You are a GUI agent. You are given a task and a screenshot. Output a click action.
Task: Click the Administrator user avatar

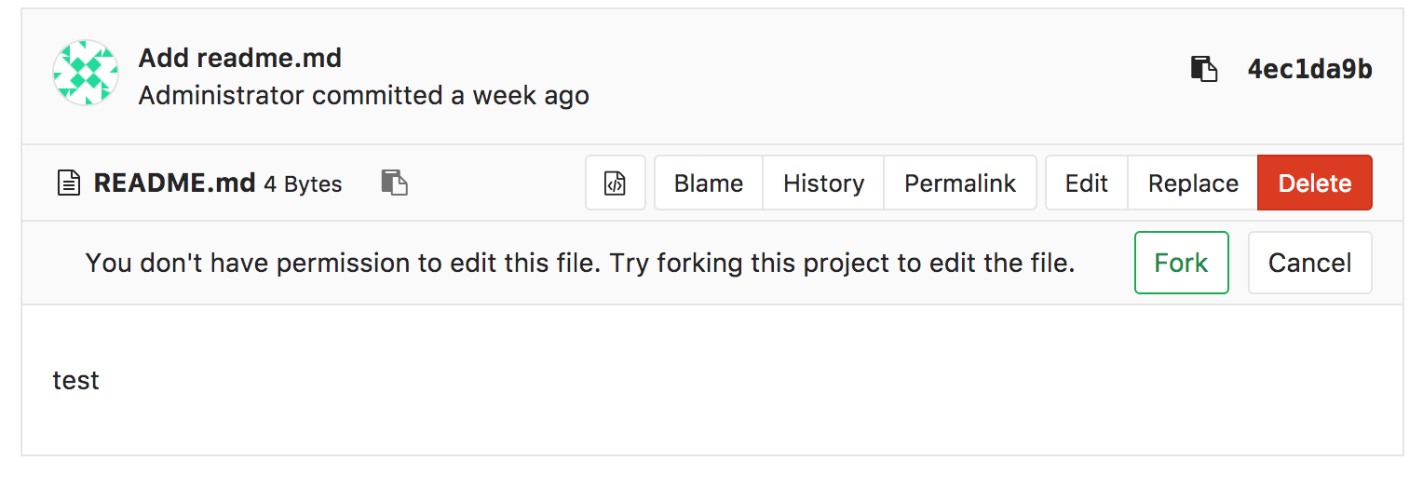tap(86, 73)
